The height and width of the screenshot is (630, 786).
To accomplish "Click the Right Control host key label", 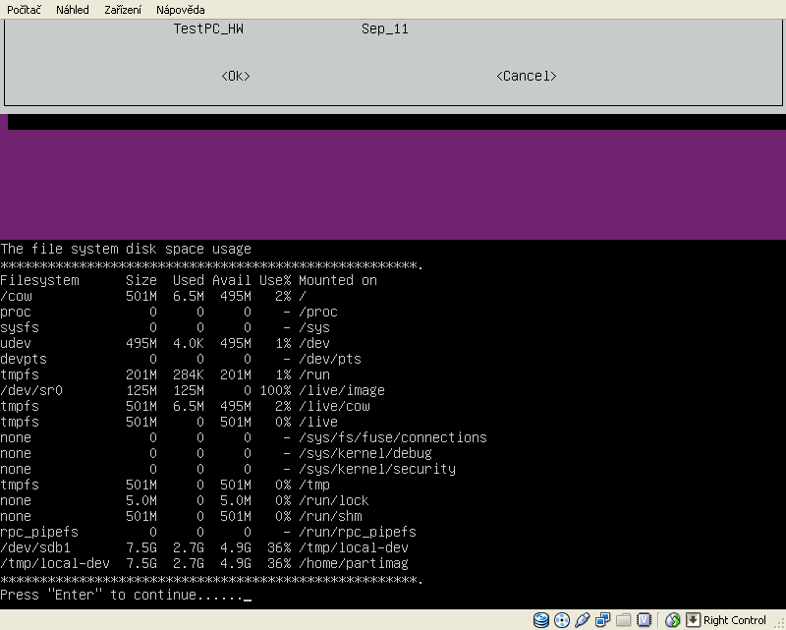I will (x=735, y=620).
